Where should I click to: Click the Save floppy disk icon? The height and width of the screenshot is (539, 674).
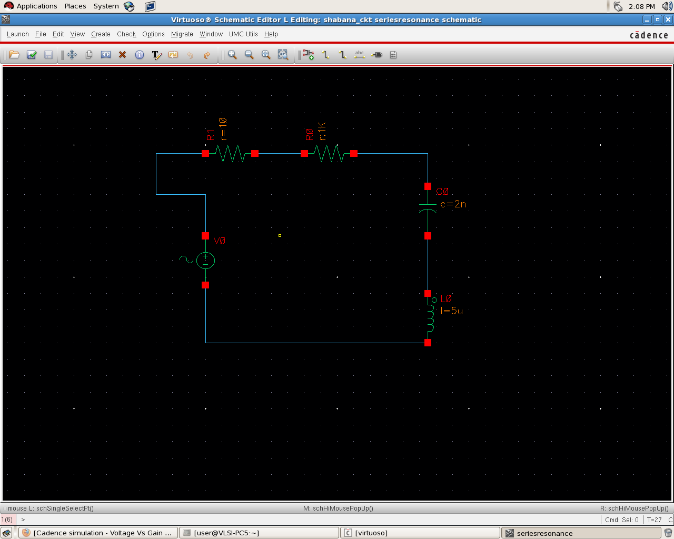point(48,55)
